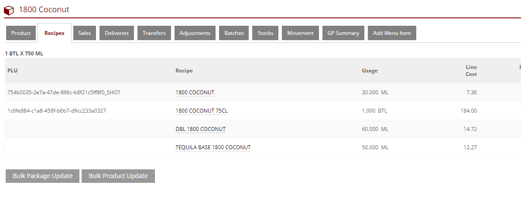Open TEQUILA BASE 1800 COCONUT recipe
The height and width of the screenshot is (223, 521).
(213, 148)
